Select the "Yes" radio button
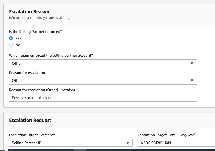The image size is (215, 151). pyautogui.click(x=11, y=38)
